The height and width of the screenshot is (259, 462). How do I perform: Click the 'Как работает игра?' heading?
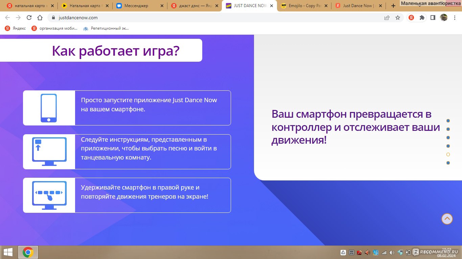[x=116, y=51]
